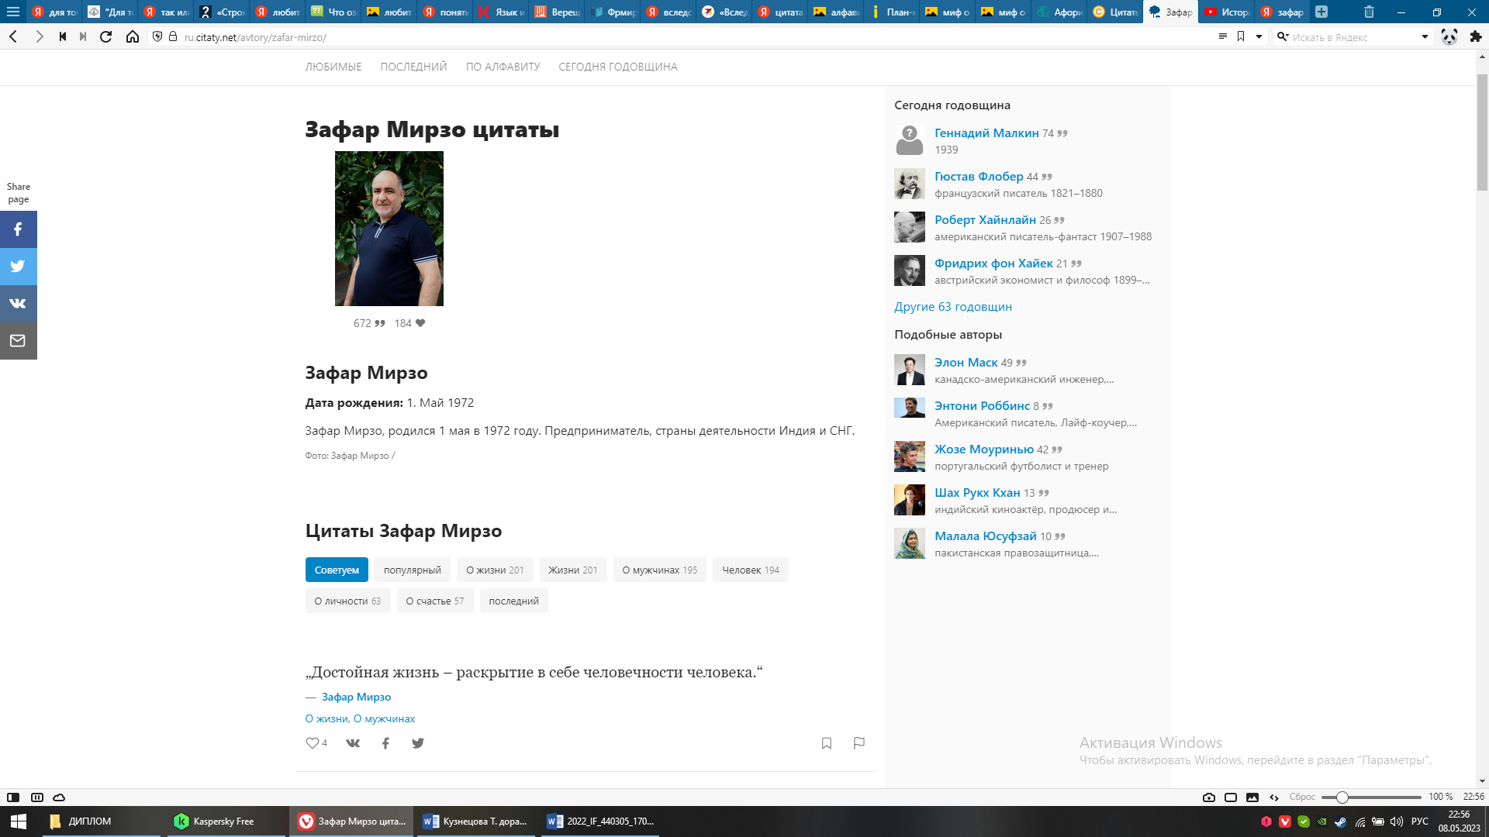This screenshot has width=1489, height=837.
Task: Adjust the page zoom slider
Action: pos(1342,797)
